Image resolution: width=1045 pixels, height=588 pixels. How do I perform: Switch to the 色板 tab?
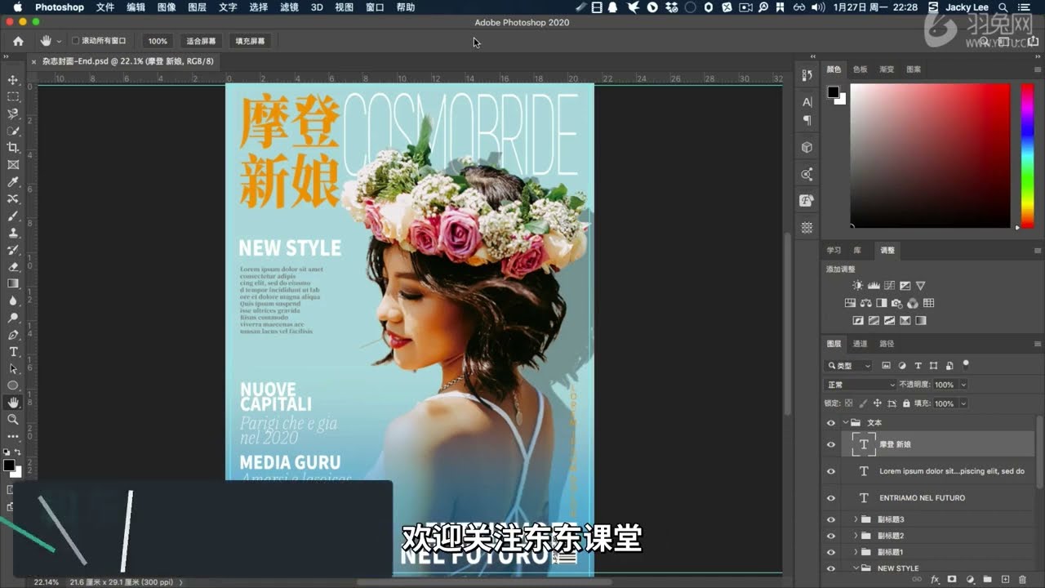(860, 69)
